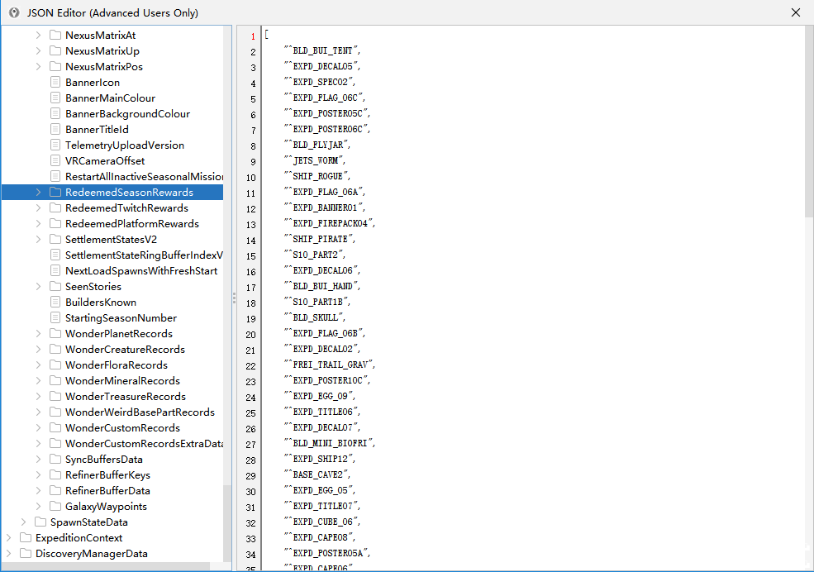814x572 pixels.
Task: Expand the SpawnStateData node arrow
Action: point(23,522)
